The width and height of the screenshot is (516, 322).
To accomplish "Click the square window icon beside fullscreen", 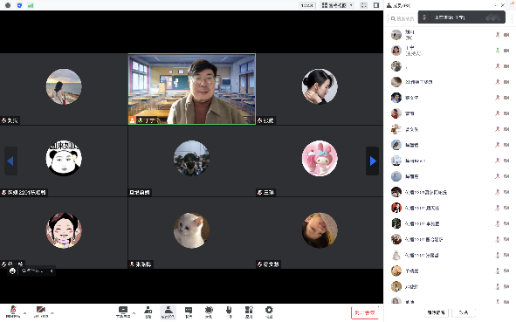I will pyautogui.click(x=376, y=5).
